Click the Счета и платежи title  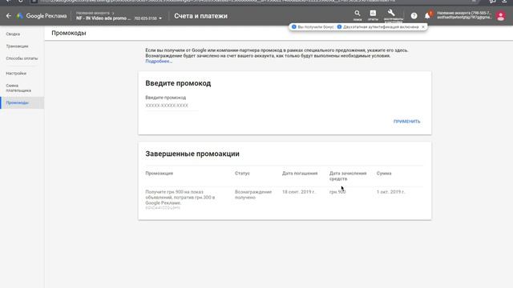pos(200,16)
